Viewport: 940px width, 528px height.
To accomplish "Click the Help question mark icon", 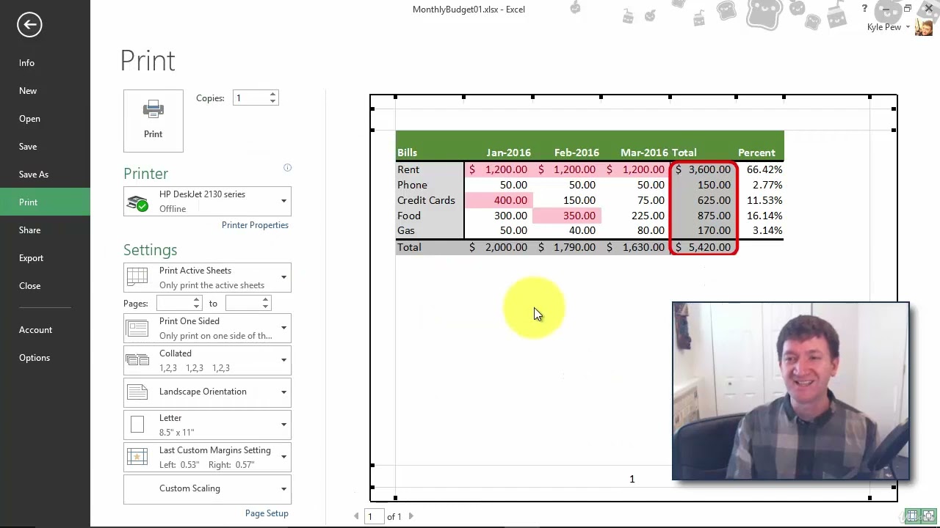I will (x=864, y=9).
